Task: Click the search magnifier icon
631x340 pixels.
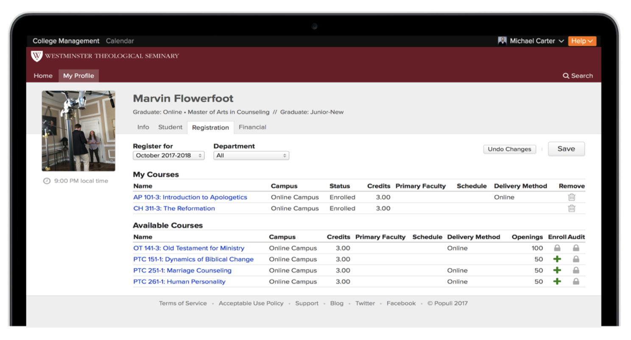Action: click(x=566, y=76)
